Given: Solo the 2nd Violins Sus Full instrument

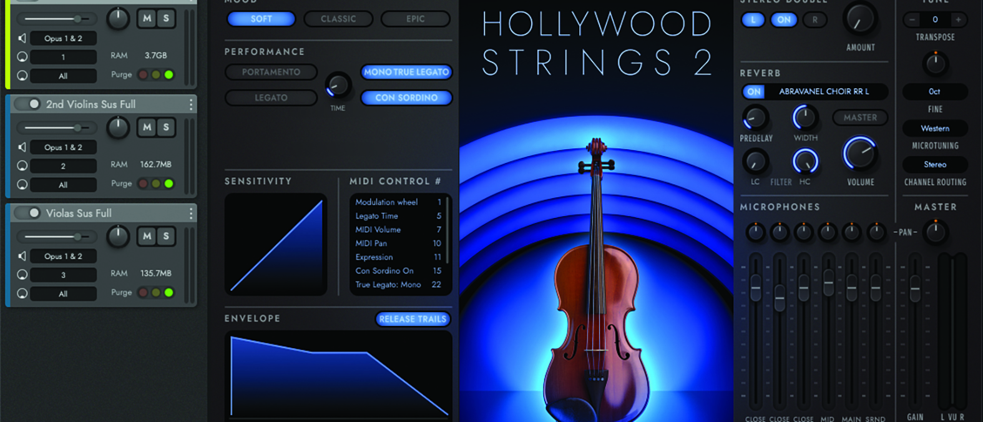Looking at the screenshot, I should tap(166, 127).
